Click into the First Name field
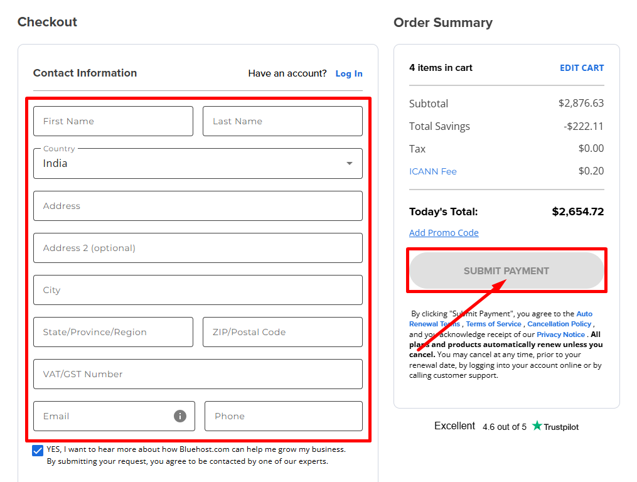This screenshot has width=637, height=482. [113, 120]
